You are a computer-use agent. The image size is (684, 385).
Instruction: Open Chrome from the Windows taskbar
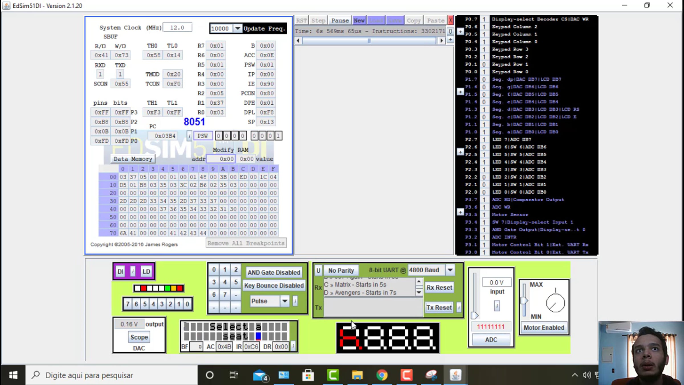pyautogui.click(x=382, y=375)
